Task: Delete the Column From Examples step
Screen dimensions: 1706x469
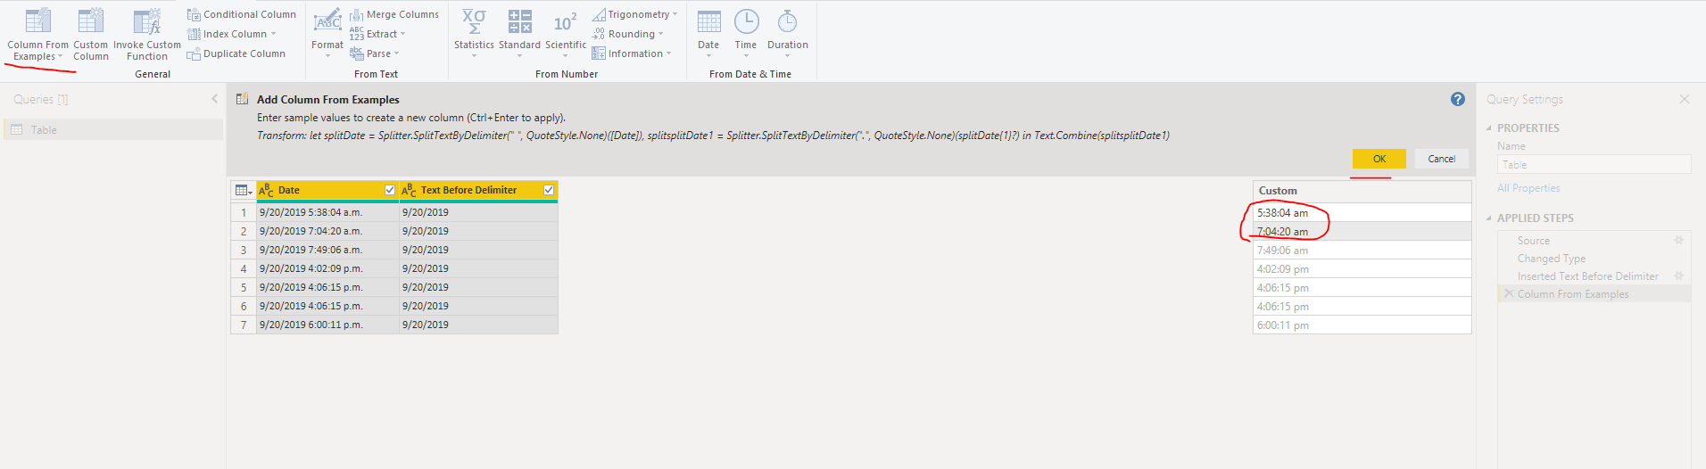Action: 1509,293
